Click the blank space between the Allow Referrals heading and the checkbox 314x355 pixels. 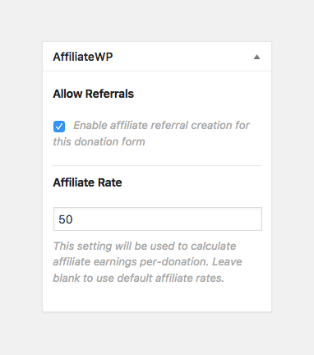(157, 109)
